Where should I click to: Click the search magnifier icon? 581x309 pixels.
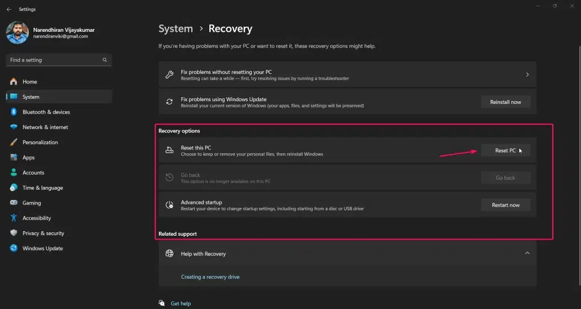[105, 60]
